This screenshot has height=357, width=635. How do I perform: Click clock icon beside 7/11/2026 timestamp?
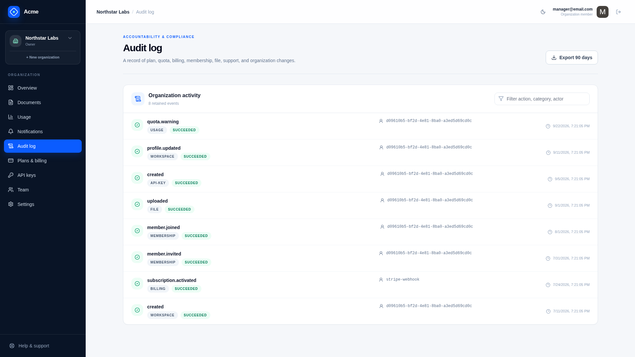[x=548, y=311]
